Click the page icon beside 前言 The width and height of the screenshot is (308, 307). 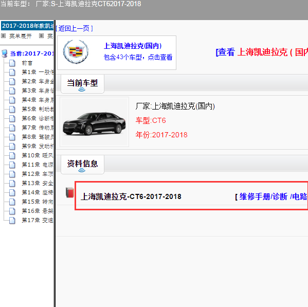pos(12,63)
